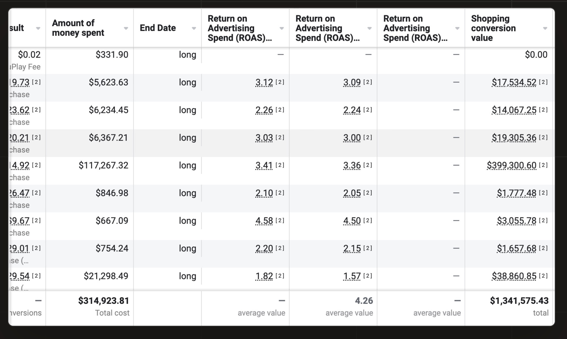
Task: Click the [2] footnote marker beside 3.41
Action: tap(280, 165)
